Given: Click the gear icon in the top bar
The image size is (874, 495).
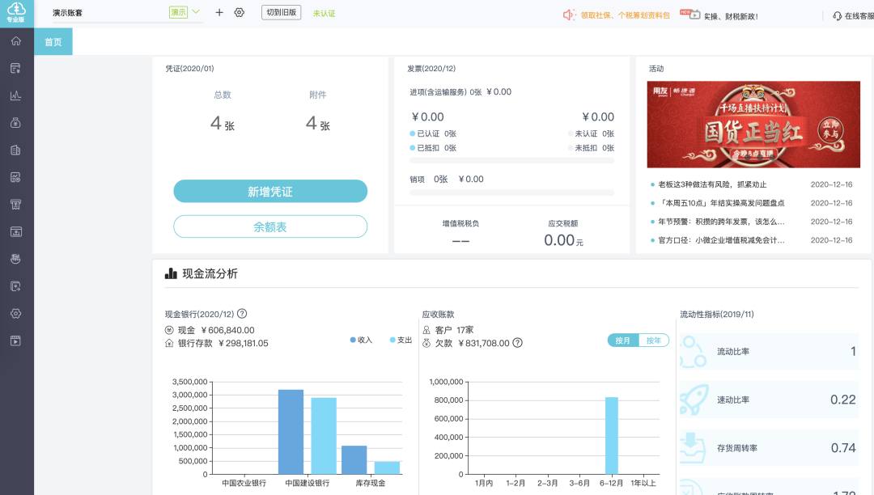Looking at the screenshot, I should click(x=239, y=13).
